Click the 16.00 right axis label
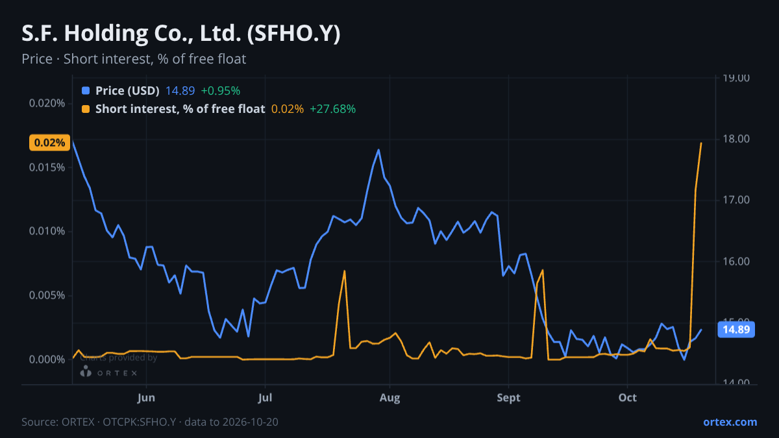Image resolution: width=779 pixels, height=438 pixels. coord(736,262)
